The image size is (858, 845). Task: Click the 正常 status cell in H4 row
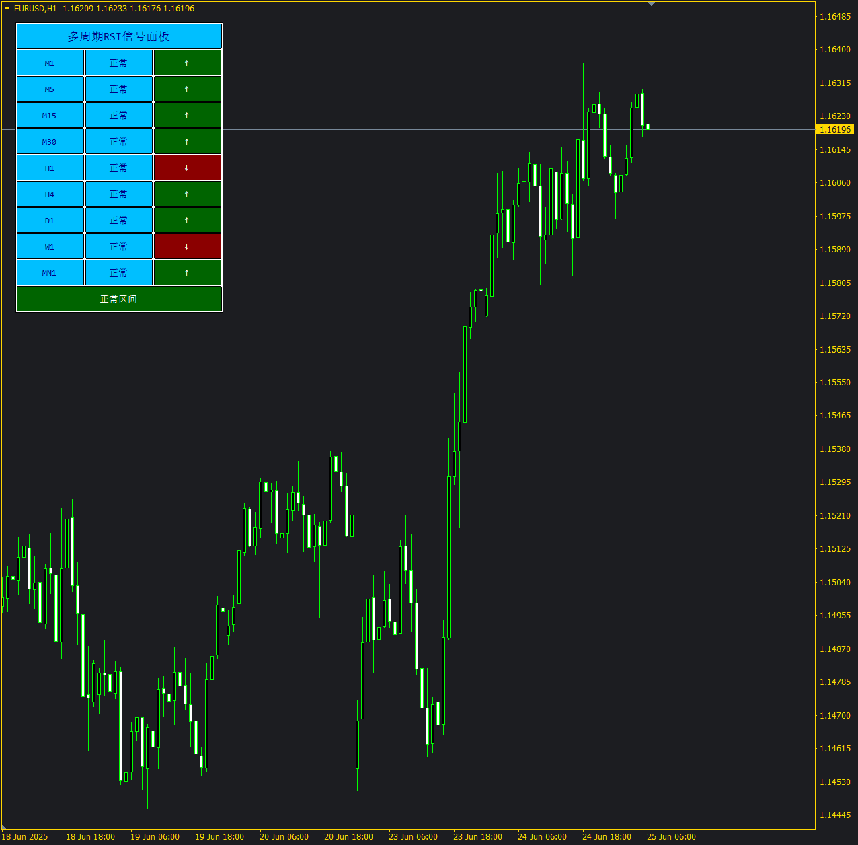(119, 194)
